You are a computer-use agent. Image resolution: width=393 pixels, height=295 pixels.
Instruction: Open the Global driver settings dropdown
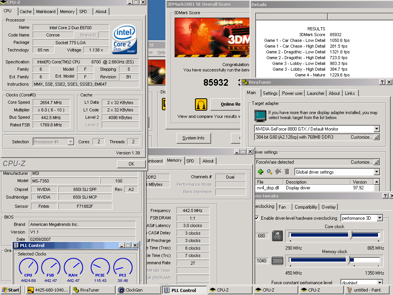376,172
